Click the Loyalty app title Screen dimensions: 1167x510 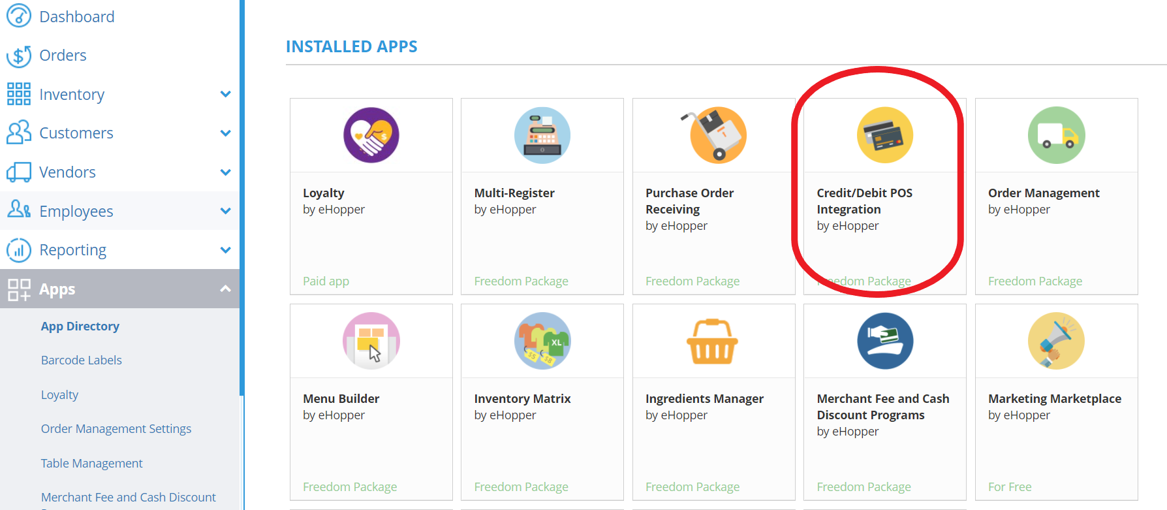(x=324, y=193)
